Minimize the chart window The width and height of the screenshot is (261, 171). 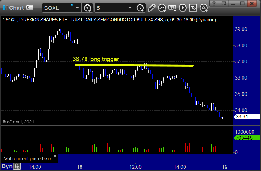pos(233,3)
